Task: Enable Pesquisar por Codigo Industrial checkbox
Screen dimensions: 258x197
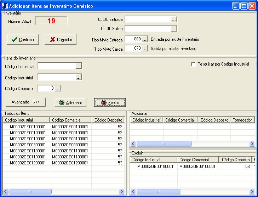Action: [193, 64]
